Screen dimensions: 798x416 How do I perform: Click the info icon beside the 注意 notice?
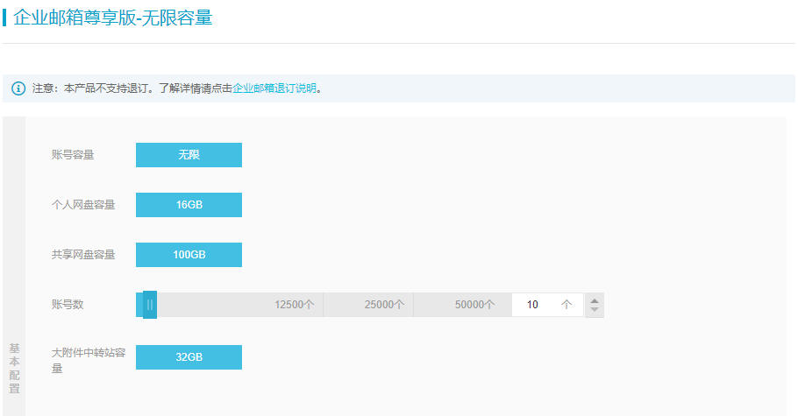[x=18, y=88]
